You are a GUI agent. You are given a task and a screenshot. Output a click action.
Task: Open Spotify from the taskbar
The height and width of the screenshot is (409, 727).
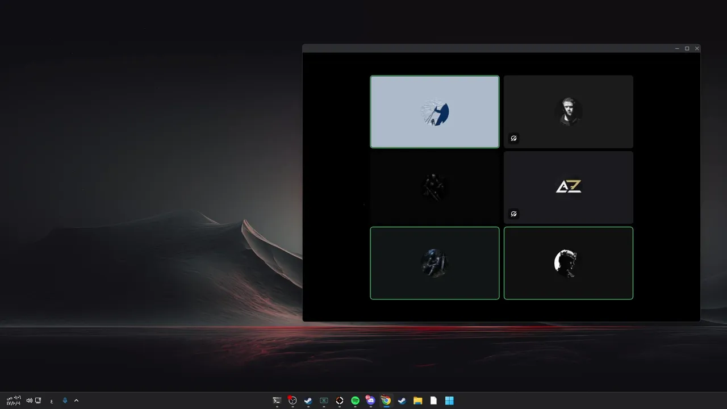point(355,400)
